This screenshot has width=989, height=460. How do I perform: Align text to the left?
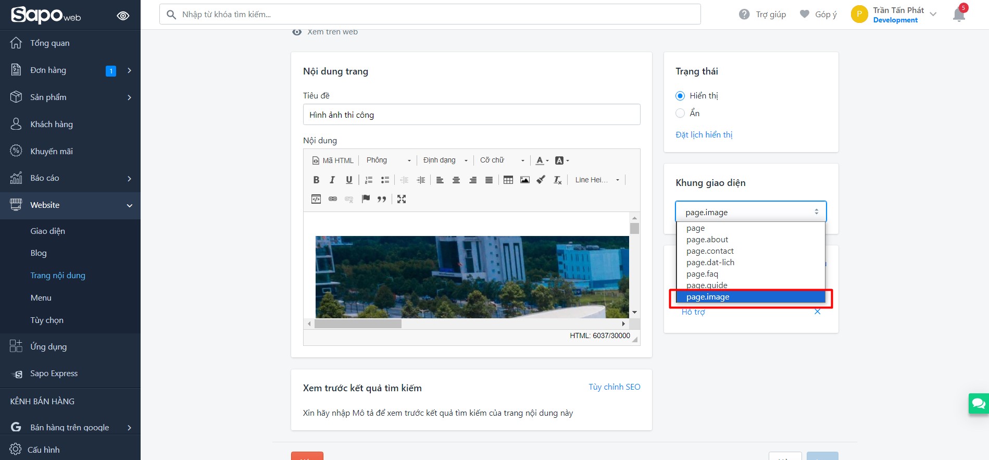[440, 180]
